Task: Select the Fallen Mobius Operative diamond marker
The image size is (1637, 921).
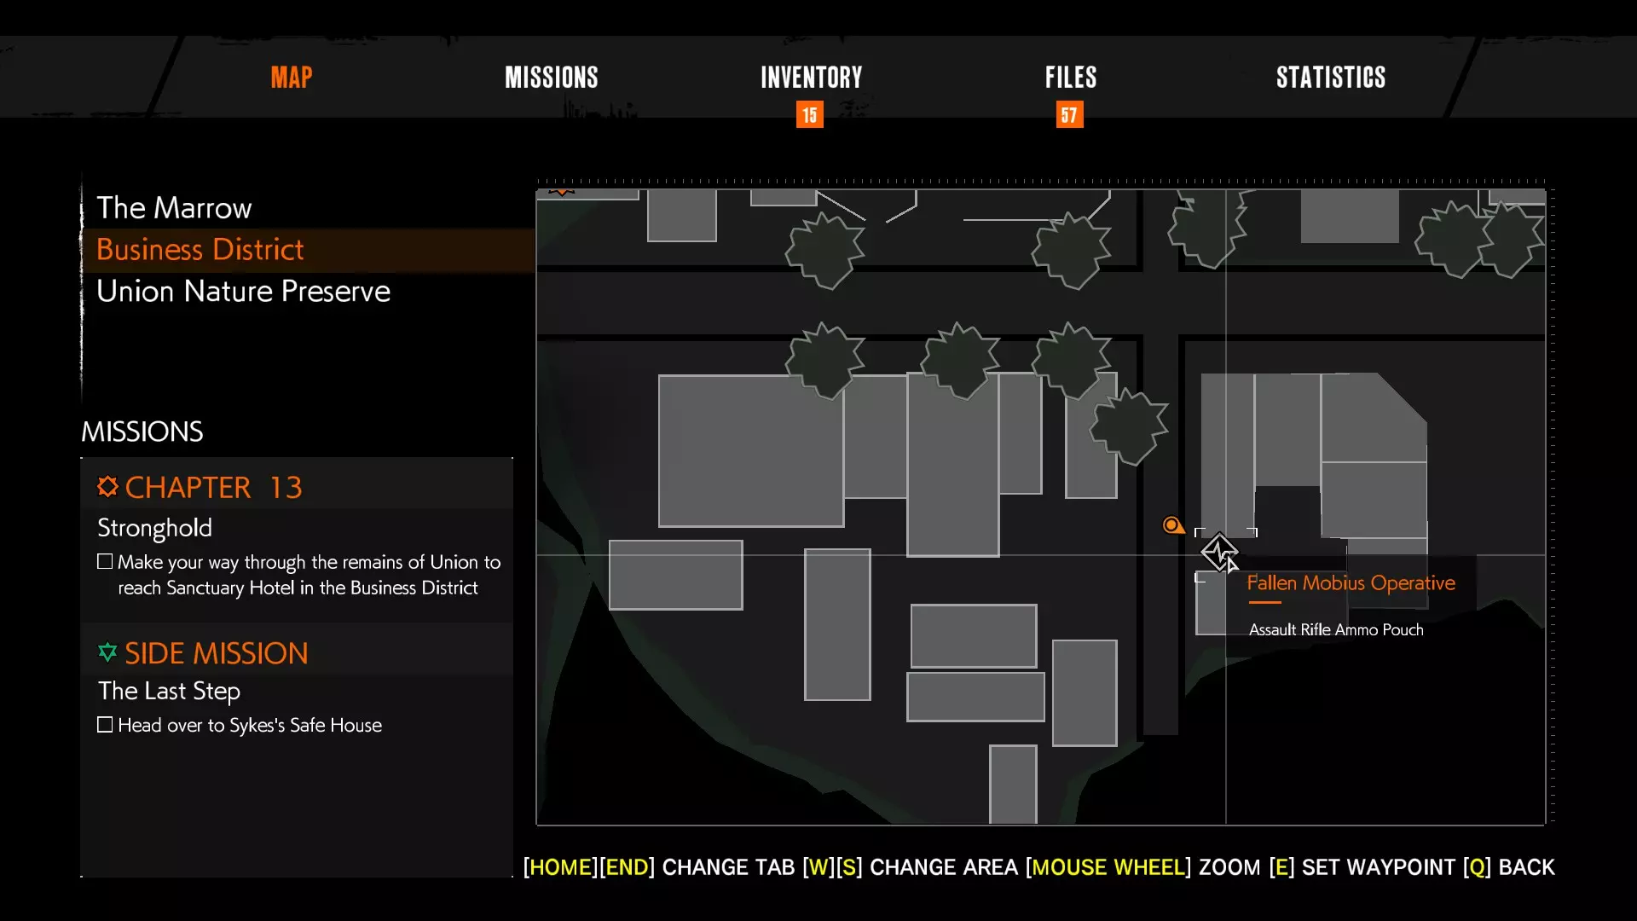Action: tap(1218, 552)
